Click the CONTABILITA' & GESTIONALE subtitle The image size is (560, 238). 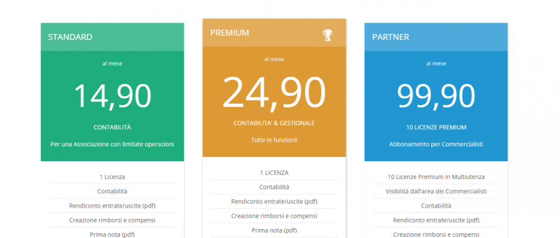(x=274, y=123)
